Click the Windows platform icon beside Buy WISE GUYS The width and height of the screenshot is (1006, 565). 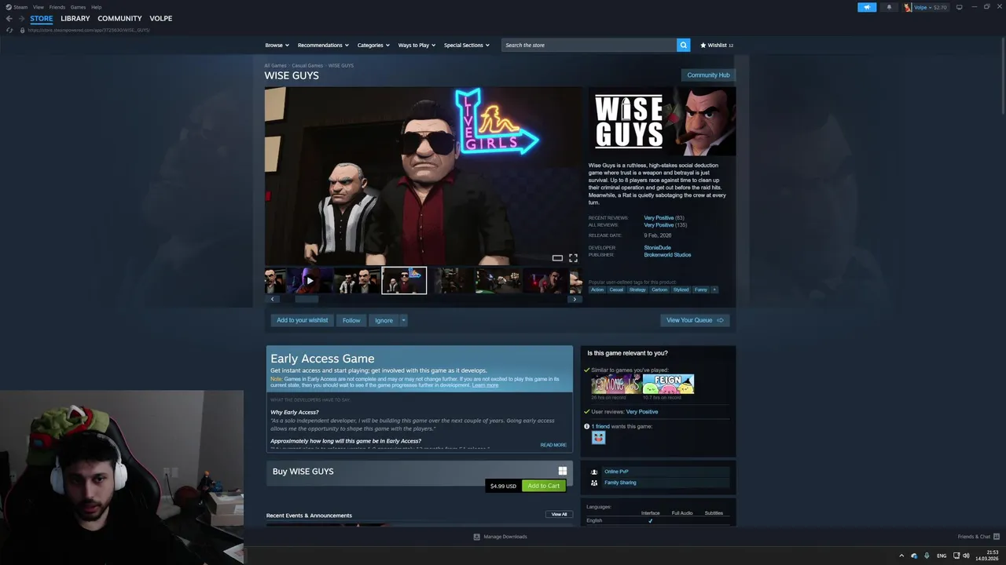point(562,471)
